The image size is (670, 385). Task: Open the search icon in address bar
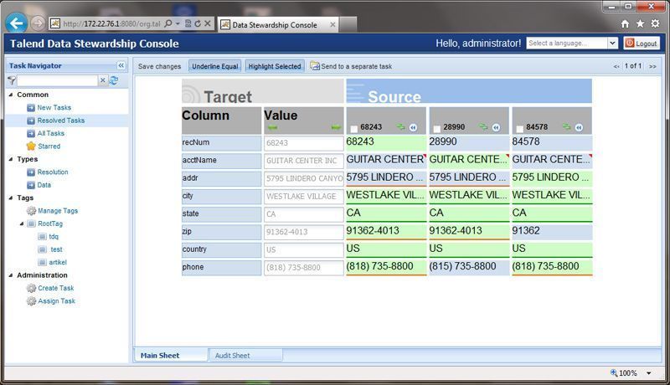coord(169,23)
